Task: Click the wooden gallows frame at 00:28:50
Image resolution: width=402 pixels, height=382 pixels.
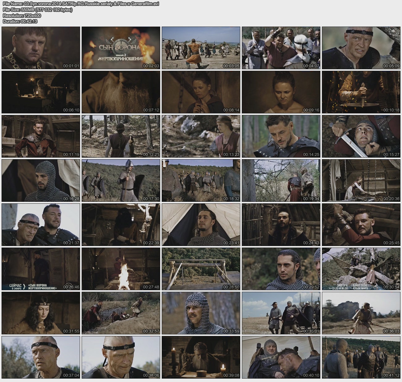Action: (201, 269)
